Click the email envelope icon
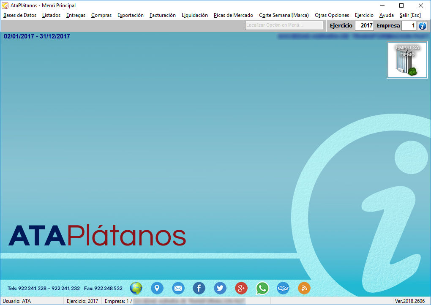This screenshot has width=431, height=305. 178,288
